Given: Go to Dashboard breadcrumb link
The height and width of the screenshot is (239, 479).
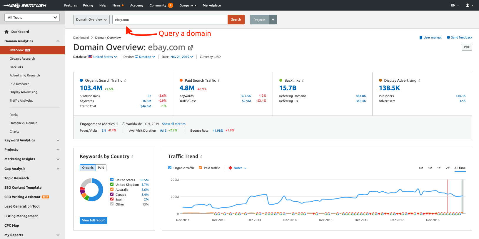Looking at the screenshot, I should [x=81, y=38].
